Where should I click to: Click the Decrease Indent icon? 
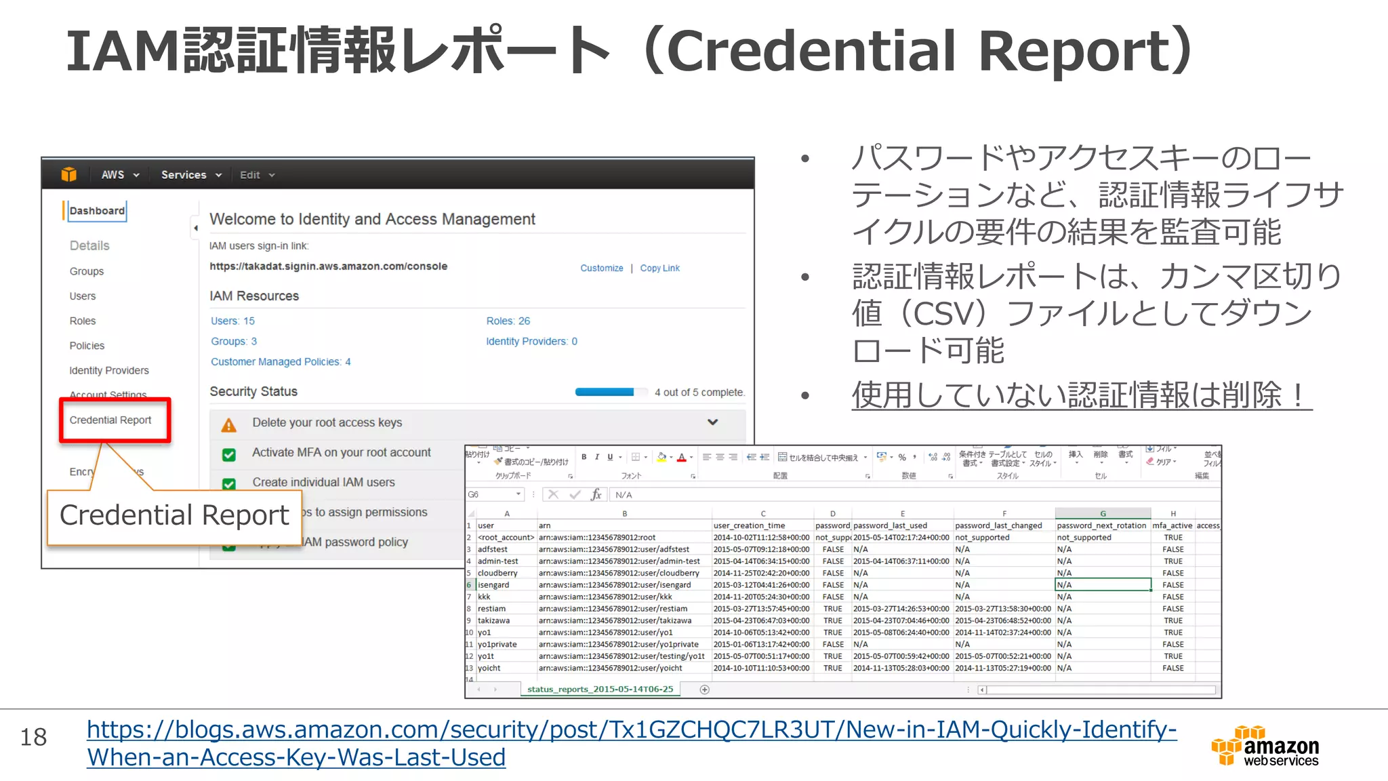point(751,457)
